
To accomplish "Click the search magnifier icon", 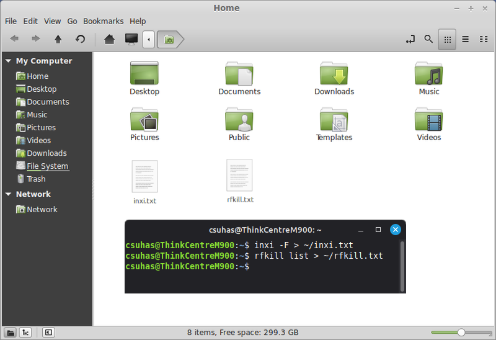I will [428, 39].
